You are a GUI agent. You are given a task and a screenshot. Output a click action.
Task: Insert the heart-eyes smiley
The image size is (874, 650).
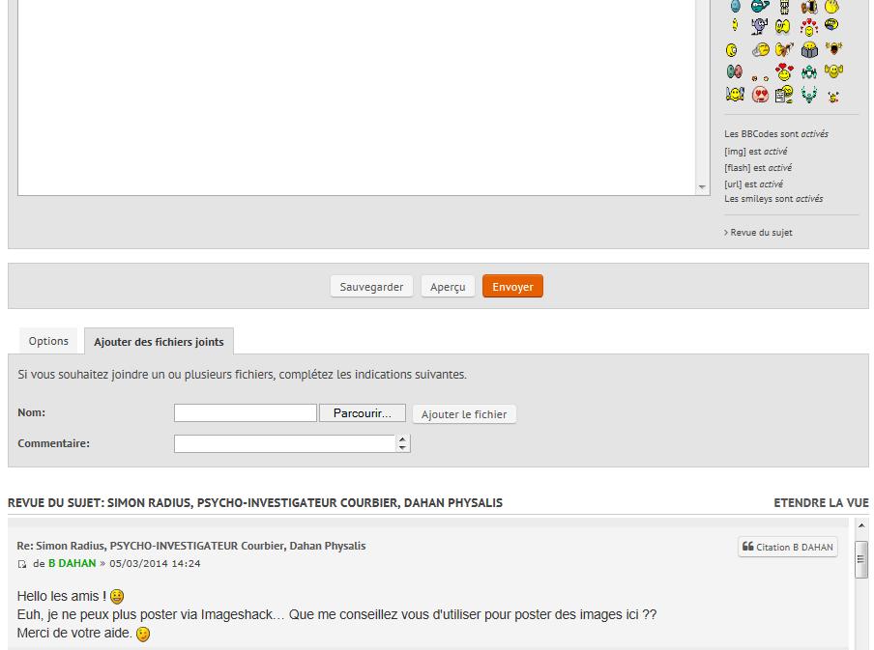[x=760, y=94]
